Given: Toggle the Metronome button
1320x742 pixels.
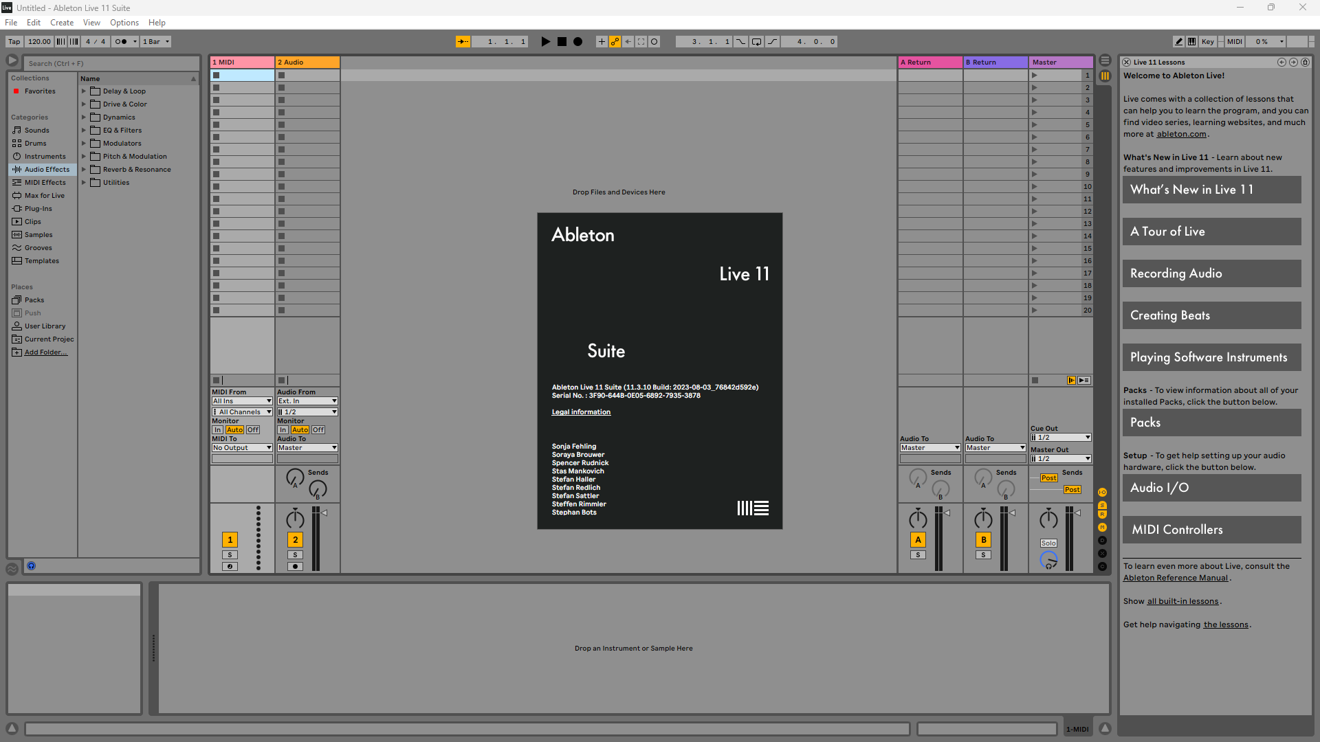Looking at the screenshot, I should click(x=121, y=42).
